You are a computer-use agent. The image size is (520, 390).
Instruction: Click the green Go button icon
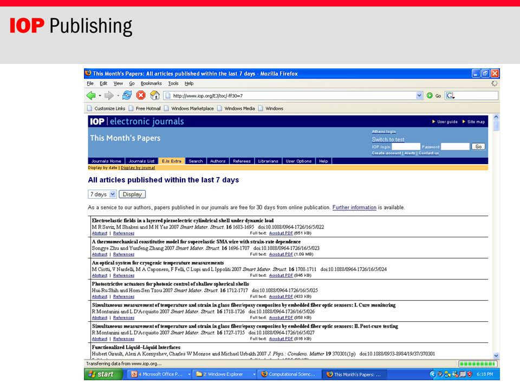coord(430,95)
